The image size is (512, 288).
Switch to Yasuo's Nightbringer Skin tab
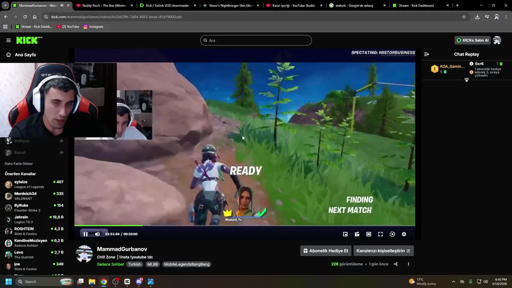231,6
